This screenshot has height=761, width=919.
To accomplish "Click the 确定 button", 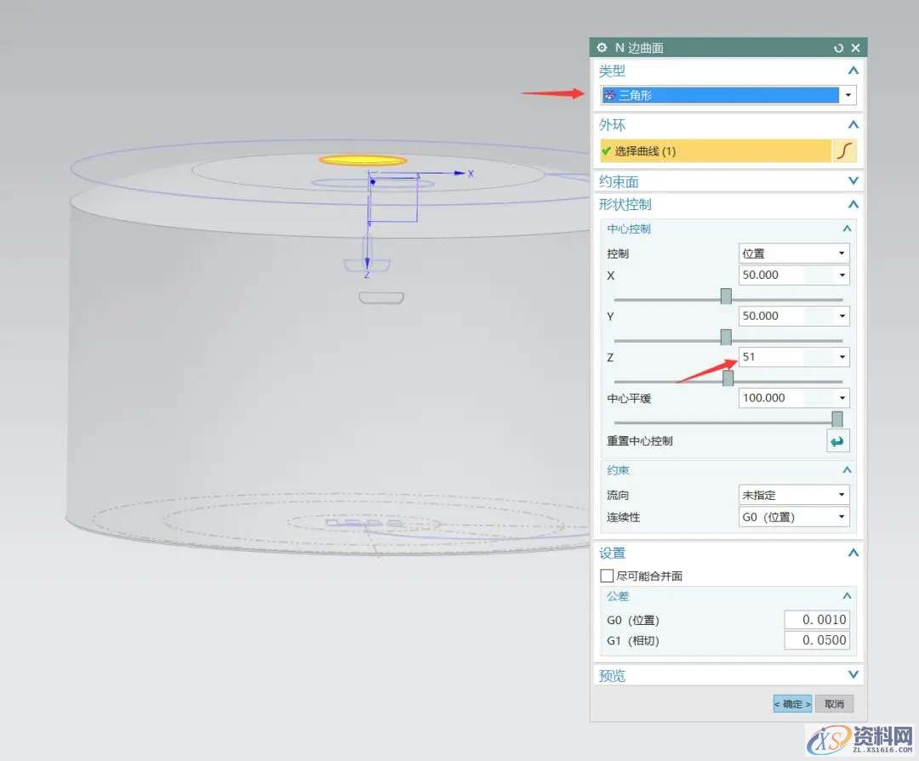I will click(x=792, y=704).
